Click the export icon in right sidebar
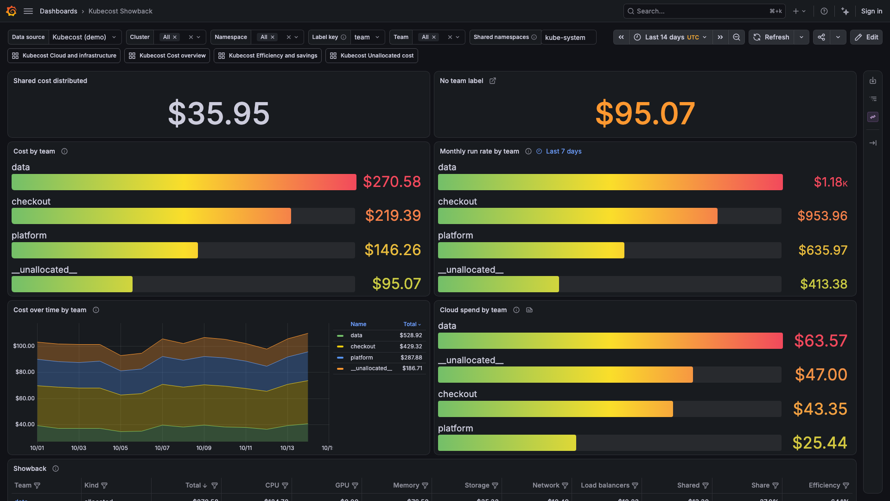Image resolution: width=890 pixels, height=501 pixels. point(873,81)
